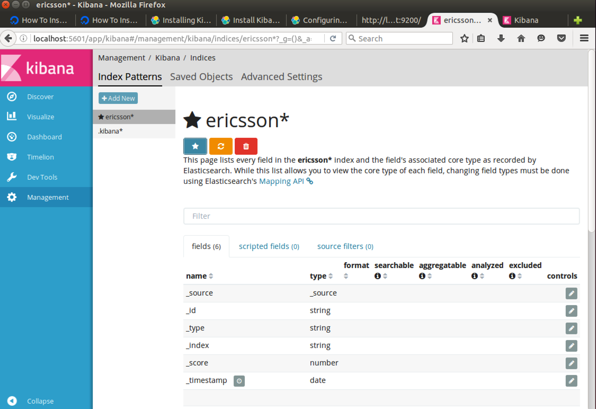Click the clock icon beside _timestamp
Image resolution: width=596 pixels, height=409 pixels.
(239, 381)
